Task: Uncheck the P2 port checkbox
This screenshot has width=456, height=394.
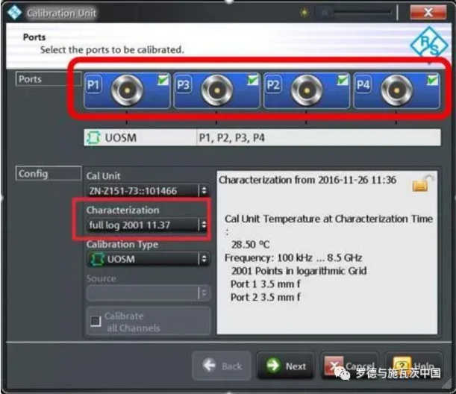Action: (343, 80)
